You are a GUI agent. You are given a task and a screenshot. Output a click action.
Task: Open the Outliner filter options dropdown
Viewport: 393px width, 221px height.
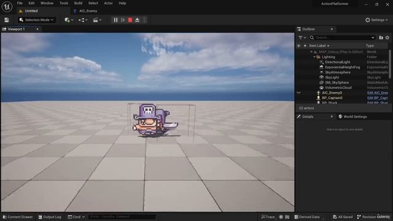(x=302, y=37)
